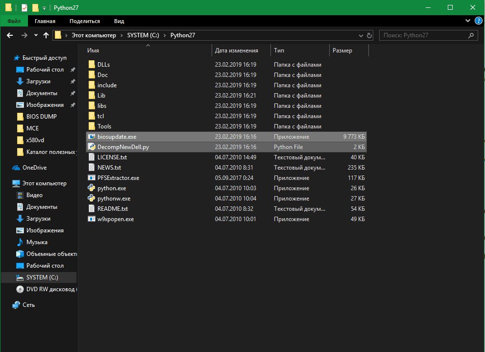Open Explorer help question mark icon
Screen dimensions: 485x352
point(479,21)
